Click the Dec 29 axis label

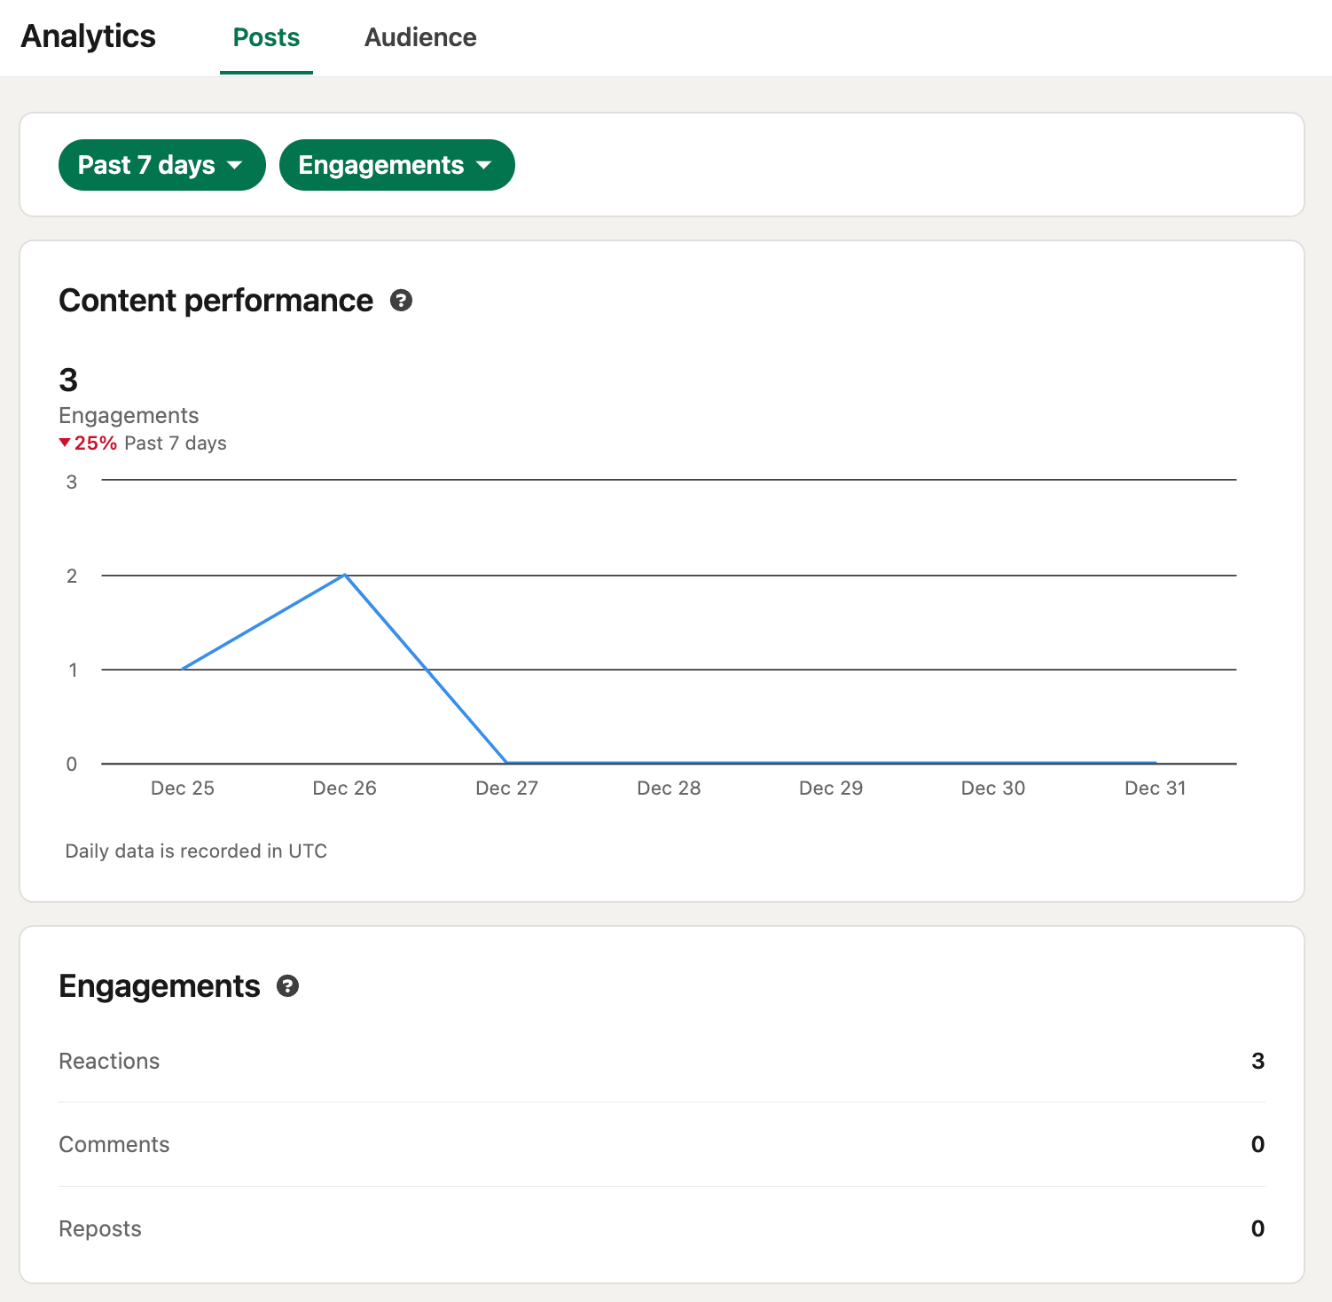tap(831, 788)
